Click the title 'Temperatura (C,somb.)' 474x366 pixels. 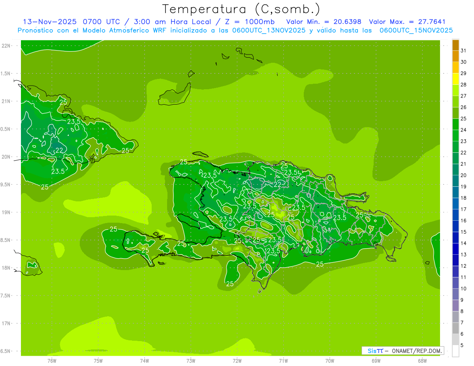(x=241, y=9)
